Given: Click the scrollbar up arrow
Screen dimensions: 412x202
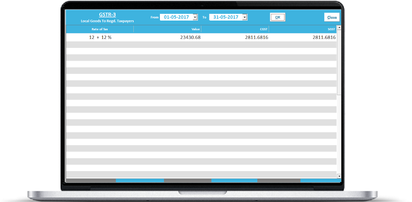Looking at the screenshot, I should [338, 28].
